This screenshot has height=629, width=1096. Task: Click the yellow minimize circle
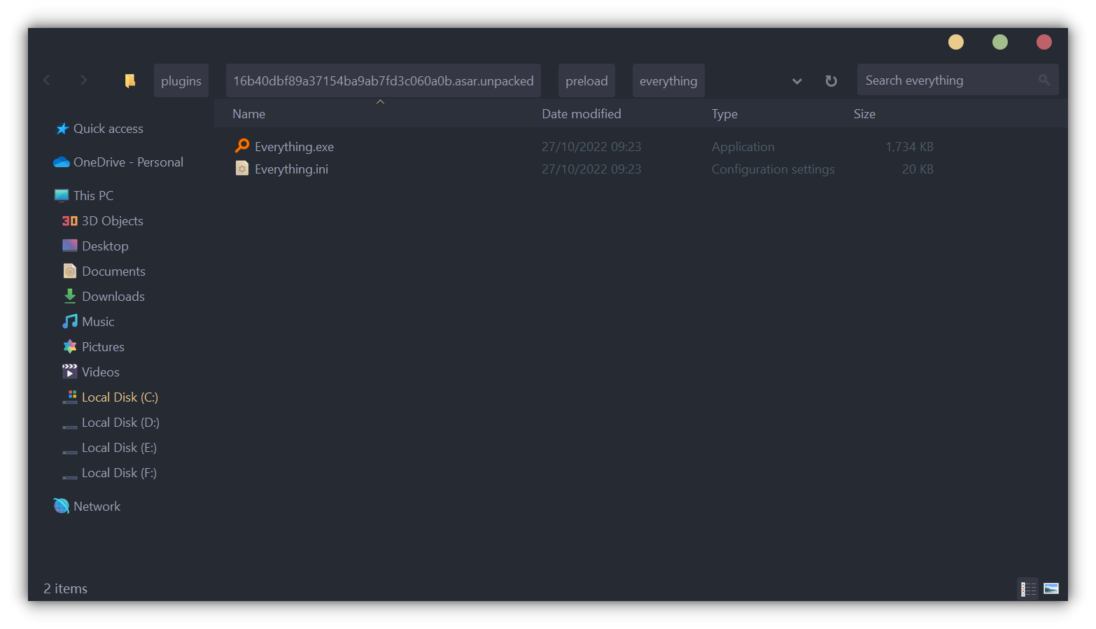[x=956, y=42]
